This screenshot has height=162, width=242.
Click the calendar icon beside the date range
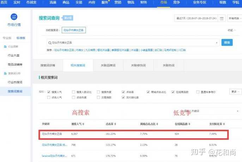click(222, 18)
